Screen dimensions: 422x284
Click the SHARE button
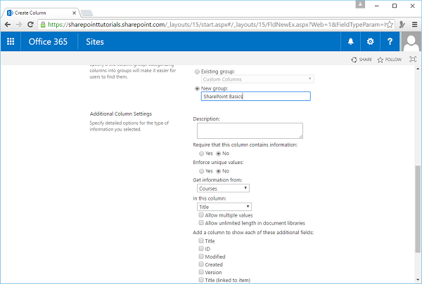pyautogui.click(x=362, y=60)
